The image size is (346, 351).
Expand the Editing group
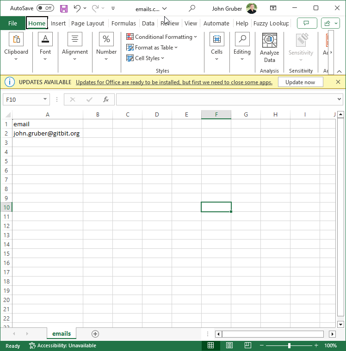[242, 47]
